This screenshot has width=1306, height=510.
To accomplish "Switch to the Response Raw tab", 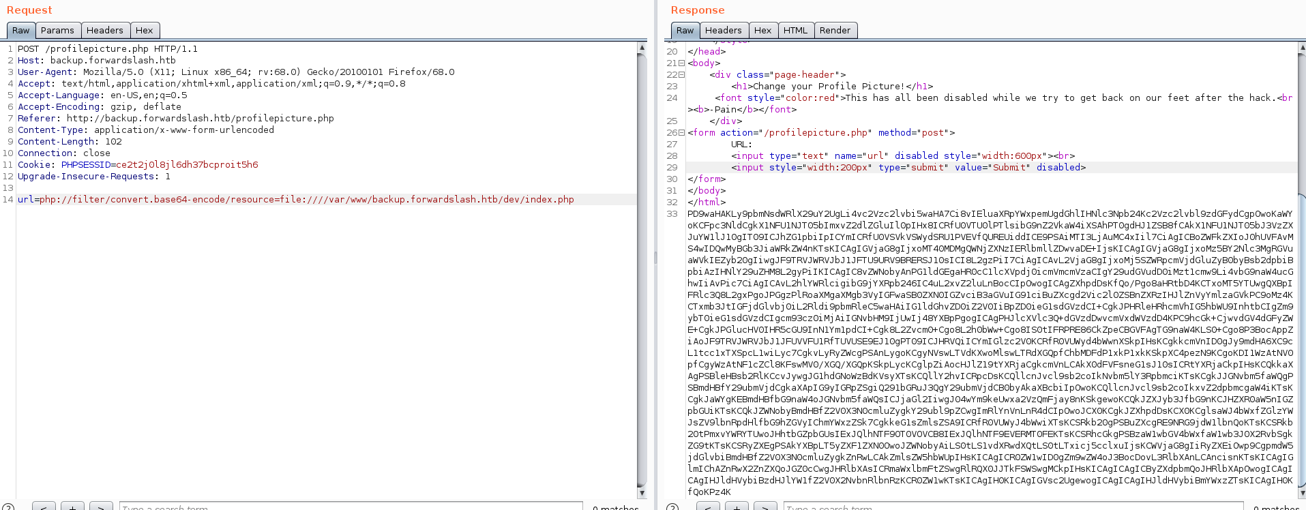I will point(685,31).
